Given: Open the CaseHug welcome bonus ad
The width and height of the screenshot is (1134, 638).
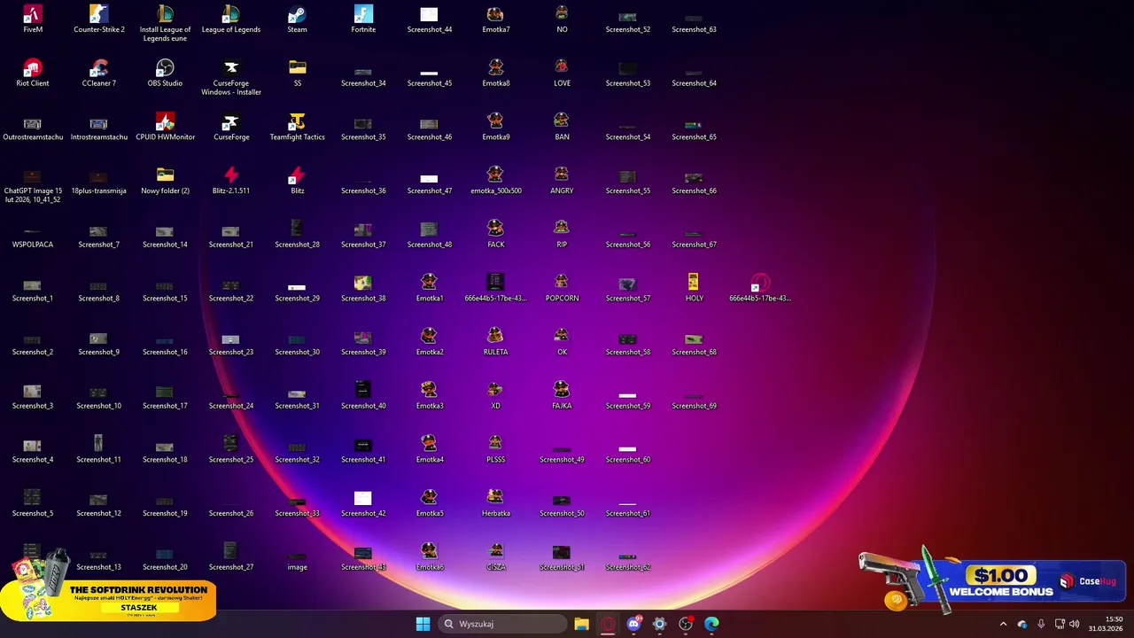Looking at the screenshot, I should (992, 581).
